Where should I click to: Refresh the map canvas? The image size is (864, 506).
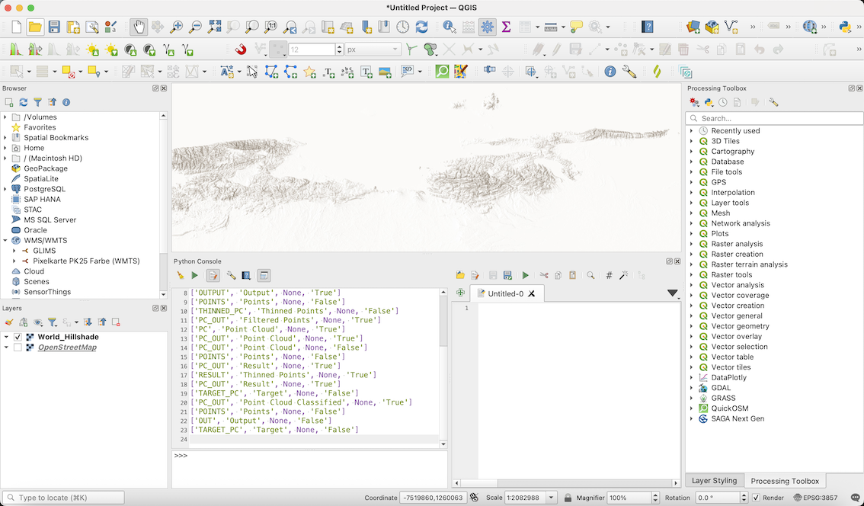coord(421,25)
